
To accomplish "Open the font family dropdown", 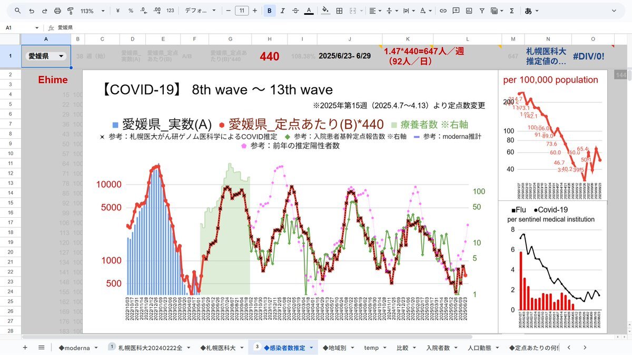I will pos(201,11).
